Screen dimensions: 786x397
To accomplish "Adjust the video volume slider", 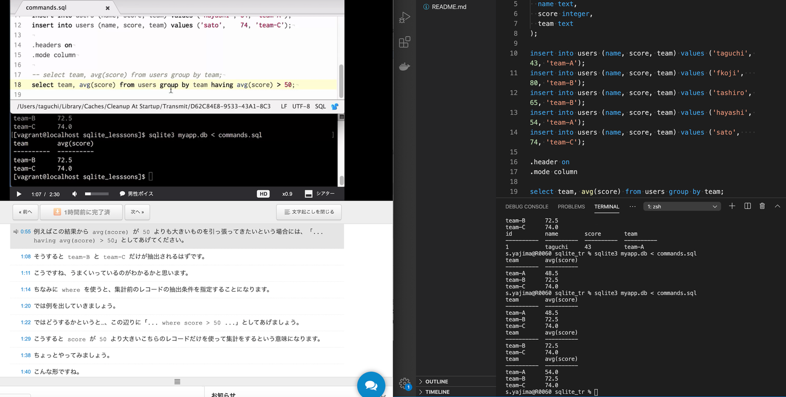I will [x=97, y=194].
